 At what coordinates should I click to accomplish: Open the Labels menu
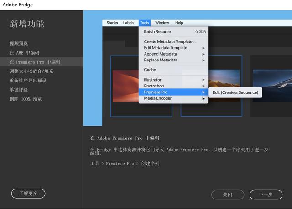pos(129,23)
